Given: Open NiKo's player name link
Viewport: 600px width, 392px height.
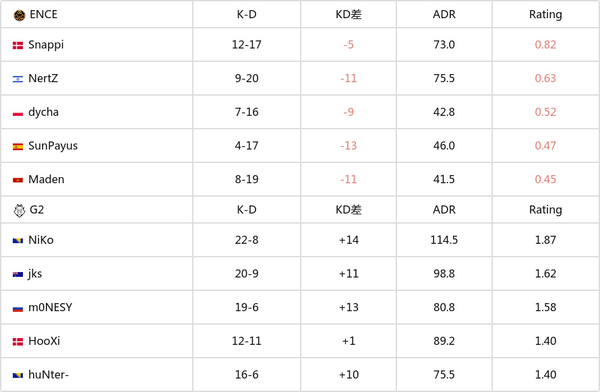Looking at the screenshot, I should tap(41, 240).
